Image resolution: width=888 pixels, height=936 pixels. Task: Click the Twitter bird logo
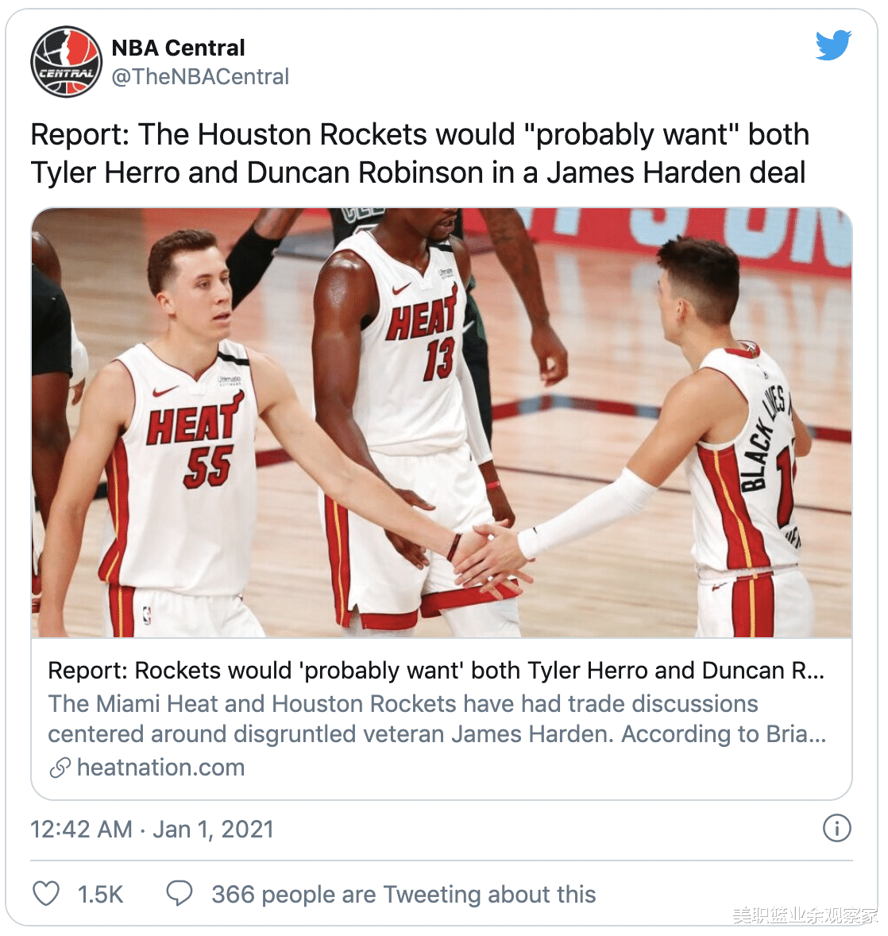[x=833, y=45]
